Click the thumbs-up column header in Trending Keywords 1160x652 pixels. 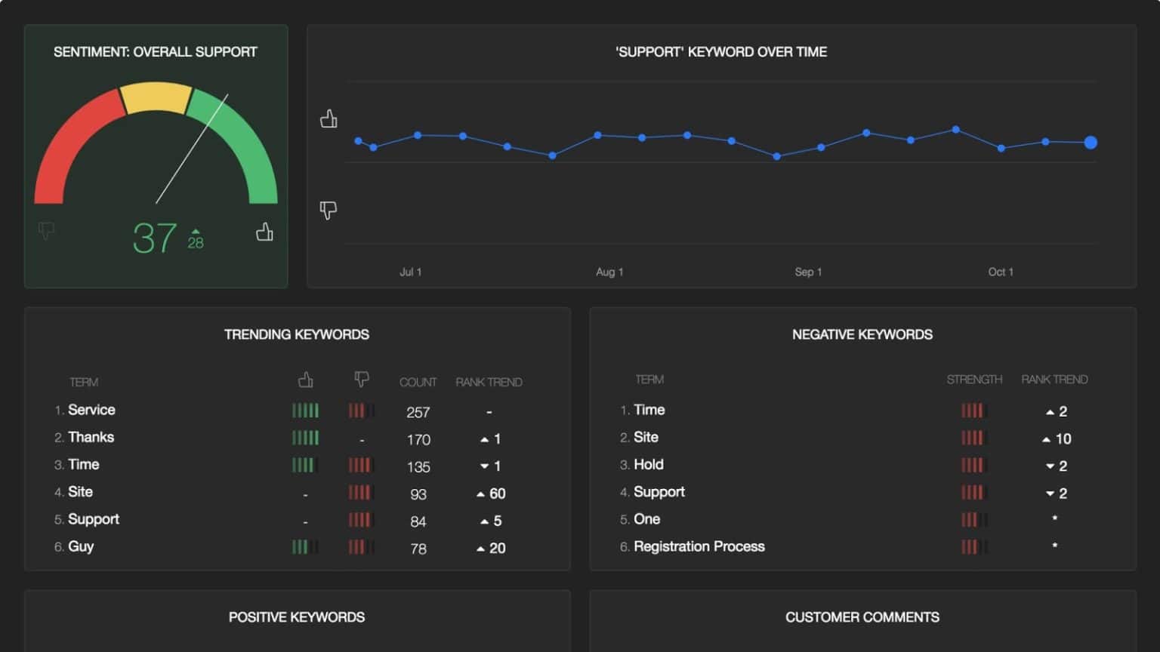point(306,380)
